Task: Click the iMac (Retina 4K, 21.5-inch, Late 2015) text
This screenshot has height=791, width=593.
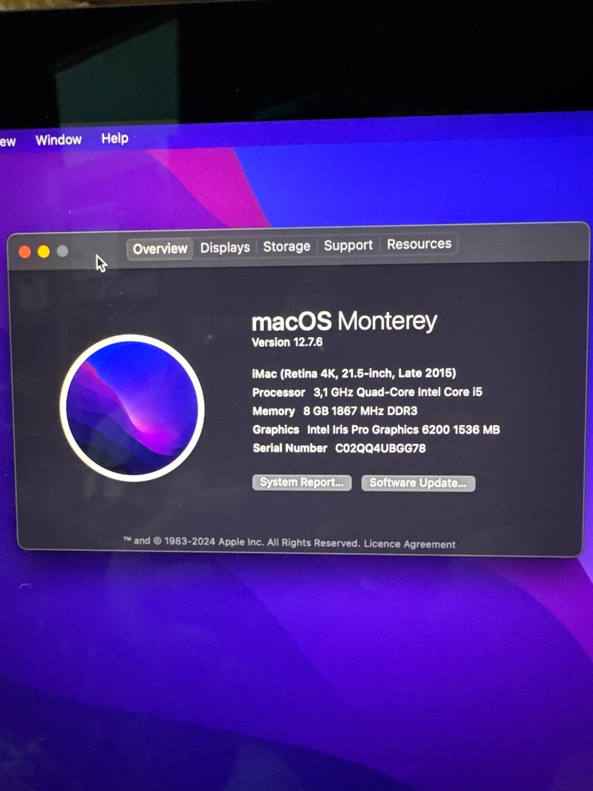Action: pyautogui.click(x=354, y=373)
